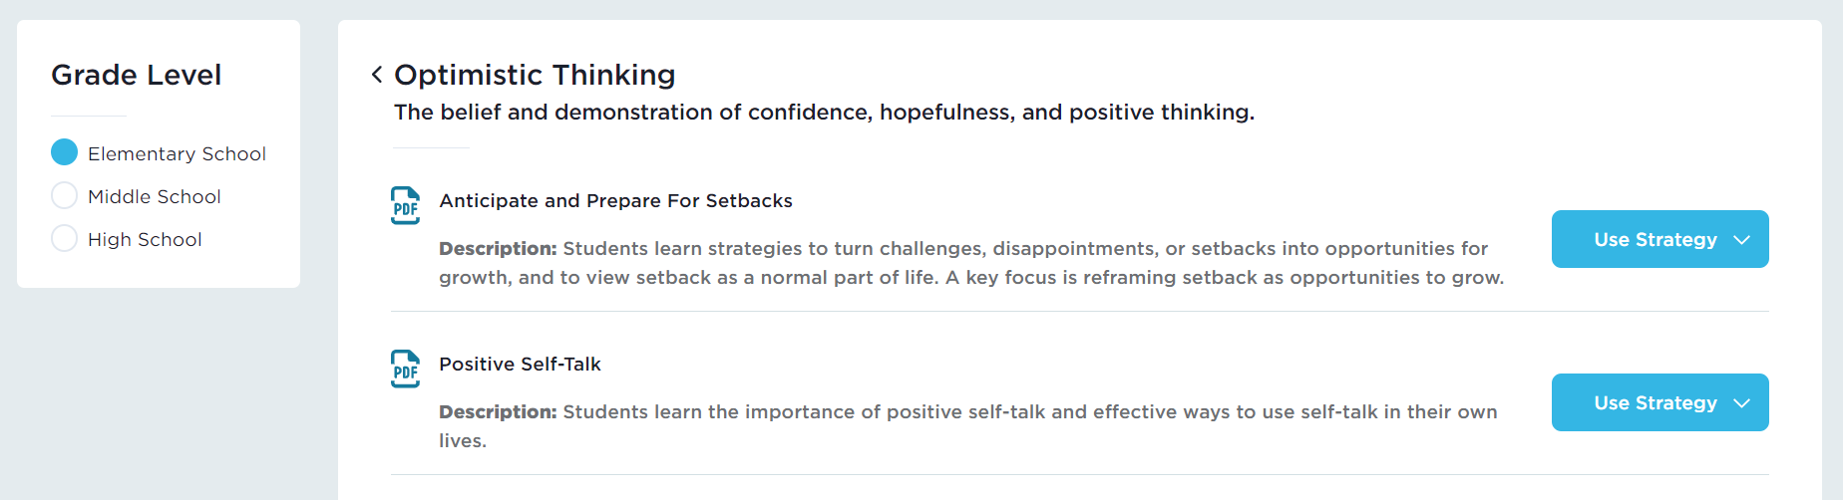The width and height of the screenshot is (1843, 500).
Task: Open the PDF icon for Positive Self-Talk
Action: [405, 369]
